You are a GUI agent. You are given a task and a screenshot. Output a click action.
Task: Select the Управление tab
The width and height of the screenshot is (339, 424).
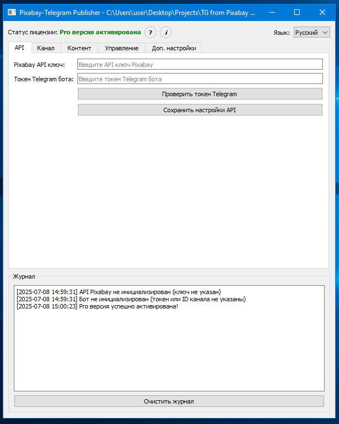pos(122,48)
